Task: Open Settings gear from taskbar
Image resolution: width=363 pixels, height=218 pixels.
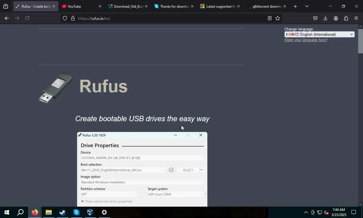Action: coord(104,212)
